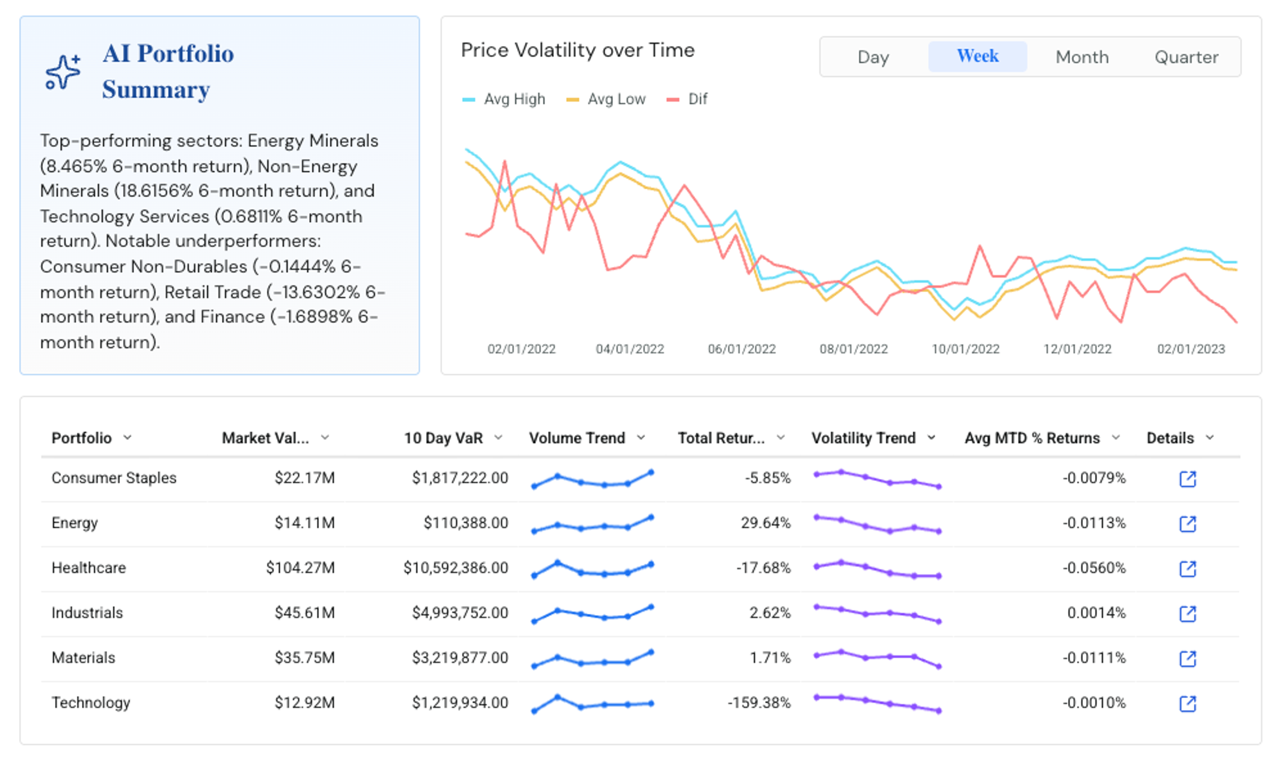Click Industrials volume trend sparkline
The image size is (1280, 763).
pos(592,614)
